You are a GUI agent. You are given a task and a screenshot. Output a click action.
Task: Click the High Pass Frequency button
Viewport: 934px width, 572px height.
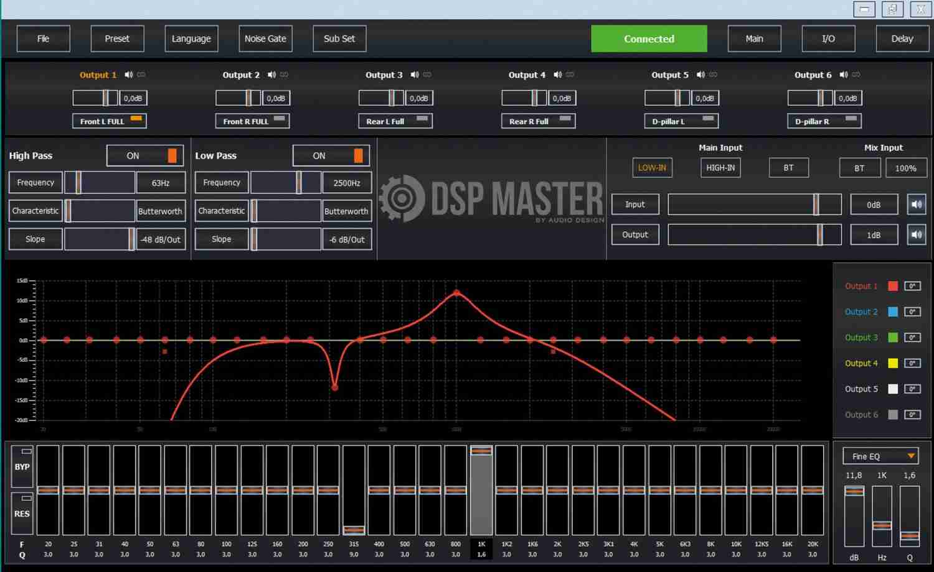coord(35,183)
